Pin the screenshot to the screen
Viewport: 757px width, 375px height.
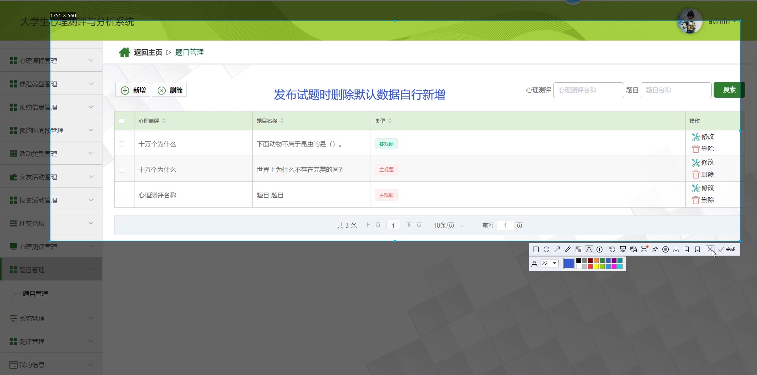point(654,249)
